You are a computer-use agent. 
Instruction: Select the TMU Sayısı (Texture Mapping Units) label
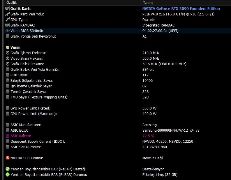[39, 97]
